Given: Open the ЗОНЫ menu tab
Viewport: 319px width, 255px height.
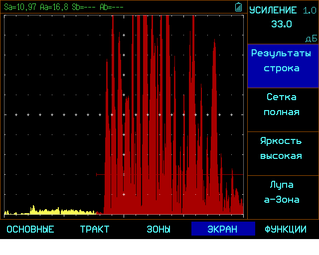Looking at the screenshot, I should click(159, 229).
